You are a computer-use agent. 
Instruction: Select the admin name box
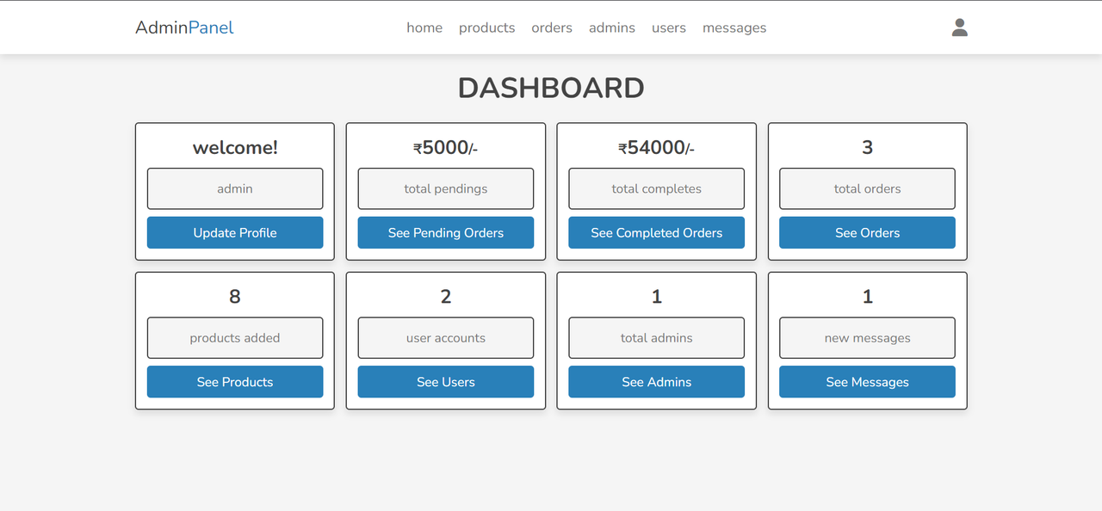click(235, 188)
